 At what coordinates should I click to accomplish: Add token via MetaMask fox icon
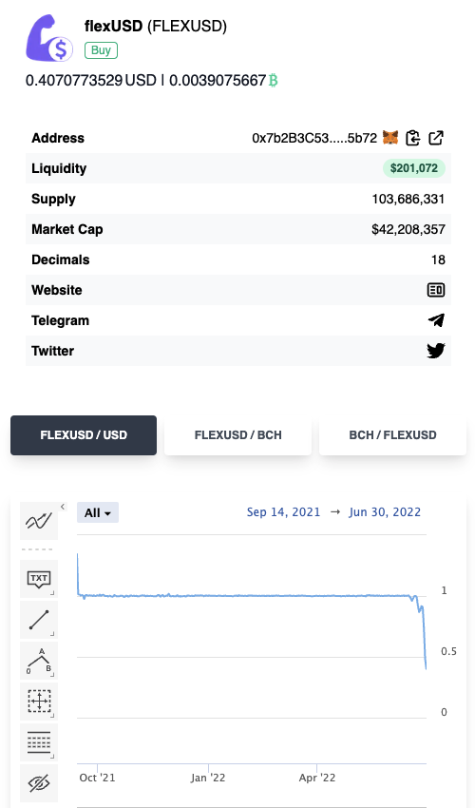pyautogui.click(x=391, y=138)
